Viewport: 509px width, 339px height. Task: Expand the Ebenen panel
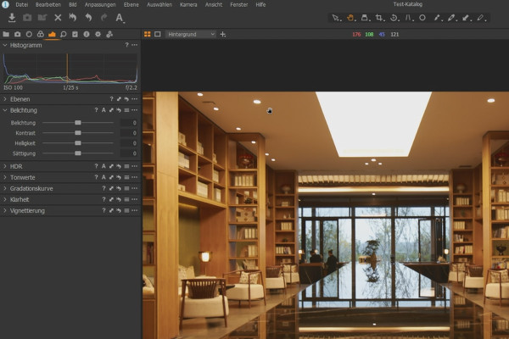point(5,99)
